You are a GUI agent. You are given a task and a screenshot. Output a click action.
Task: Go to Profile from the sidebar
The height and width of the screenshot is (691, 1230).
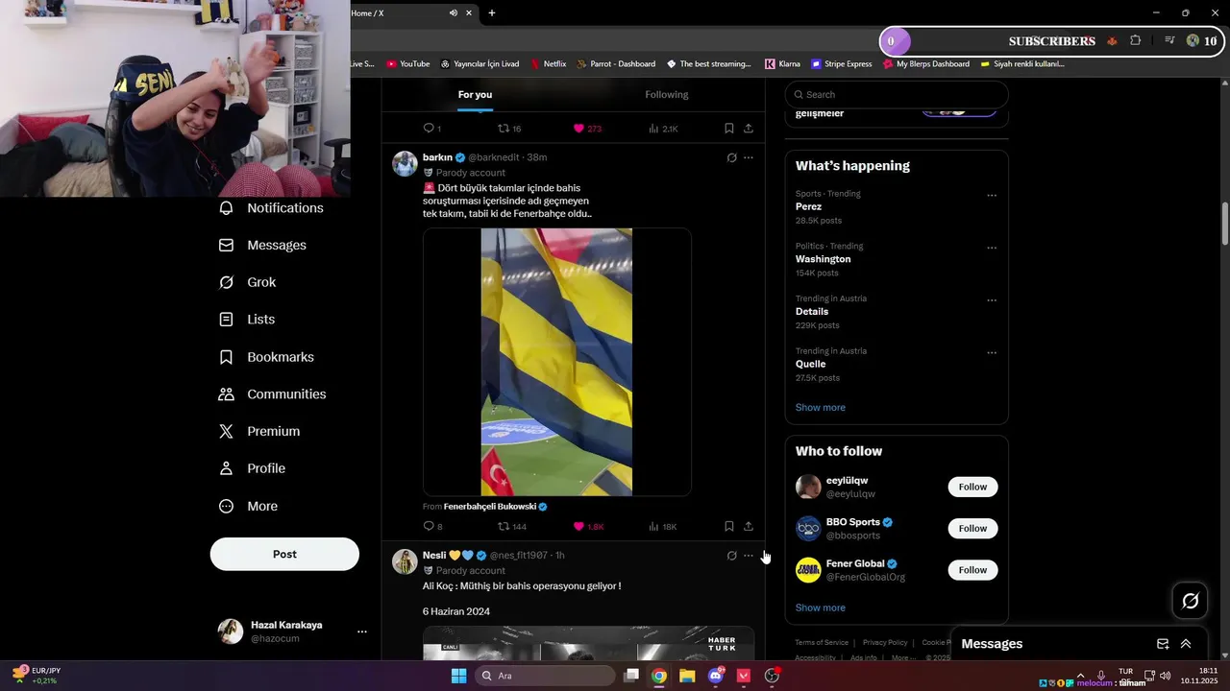pyautogui.click(x=252, y=468)
